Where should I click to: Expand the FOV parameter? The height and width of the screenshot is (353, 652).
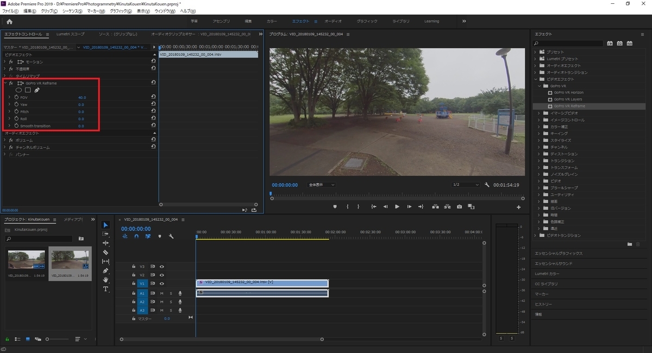point(9,97)
